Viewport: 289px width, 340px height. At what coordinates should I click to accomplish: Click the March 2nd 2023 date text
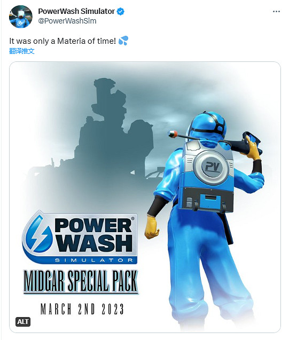[x=82, y=309]
